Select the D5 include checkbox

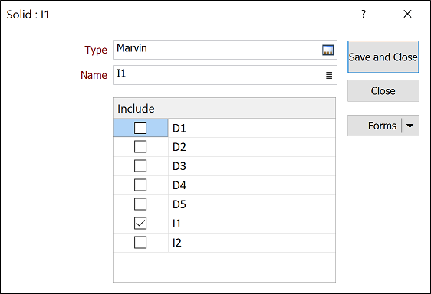click(140, 204)
